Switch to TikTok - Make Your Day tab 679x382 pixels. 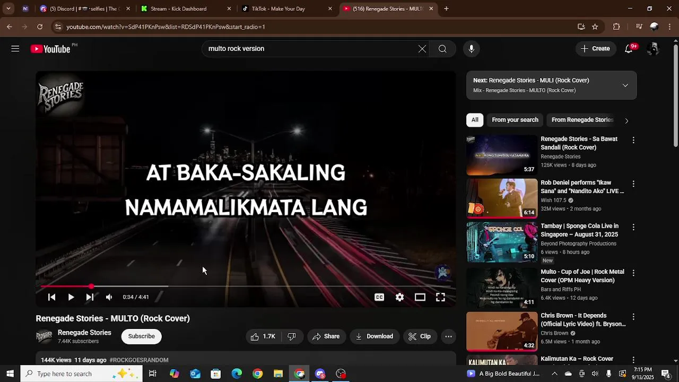coord(286,9)
